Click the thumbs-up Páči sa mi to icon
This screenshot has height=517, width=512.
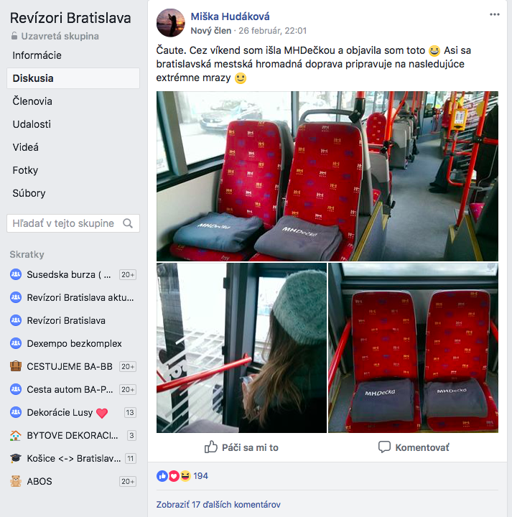click(x=211, y=447)
